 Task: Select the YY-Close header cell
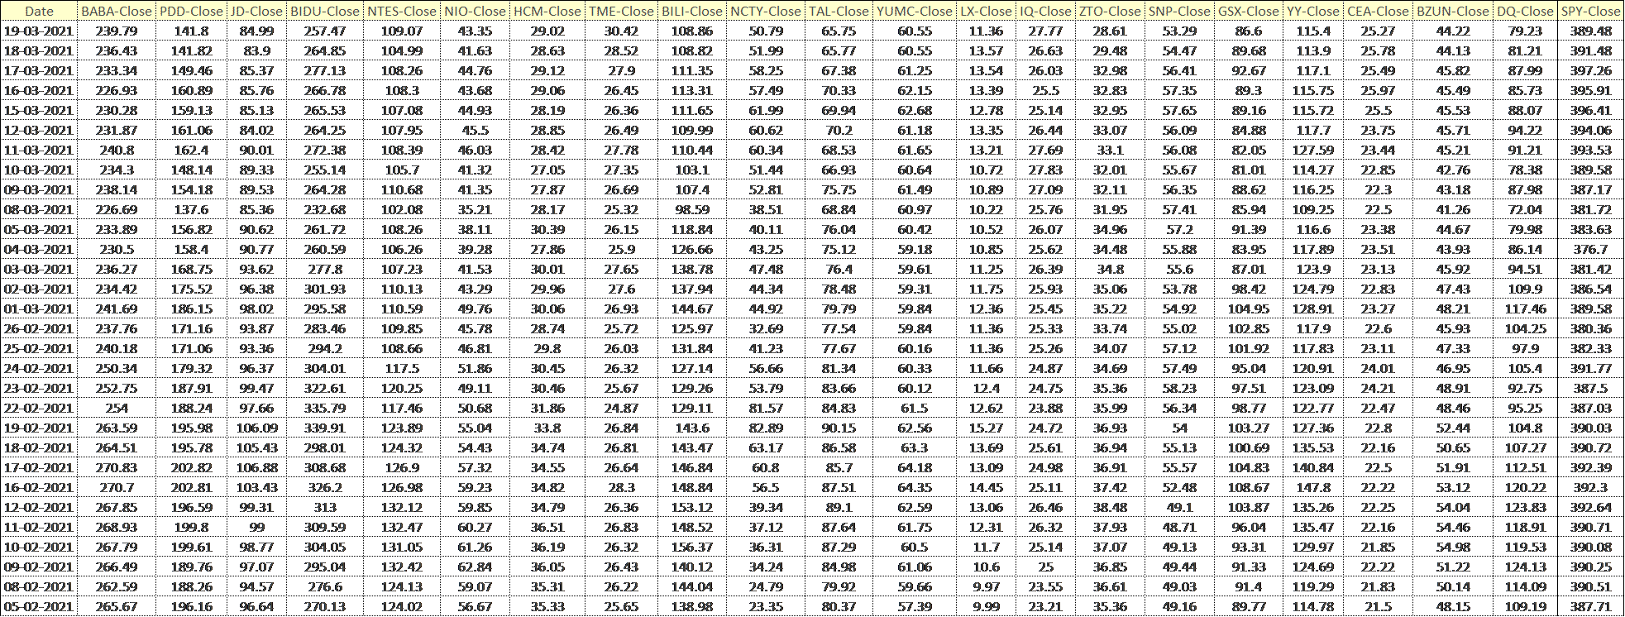pyautogui.click(x=1313, y=11)
